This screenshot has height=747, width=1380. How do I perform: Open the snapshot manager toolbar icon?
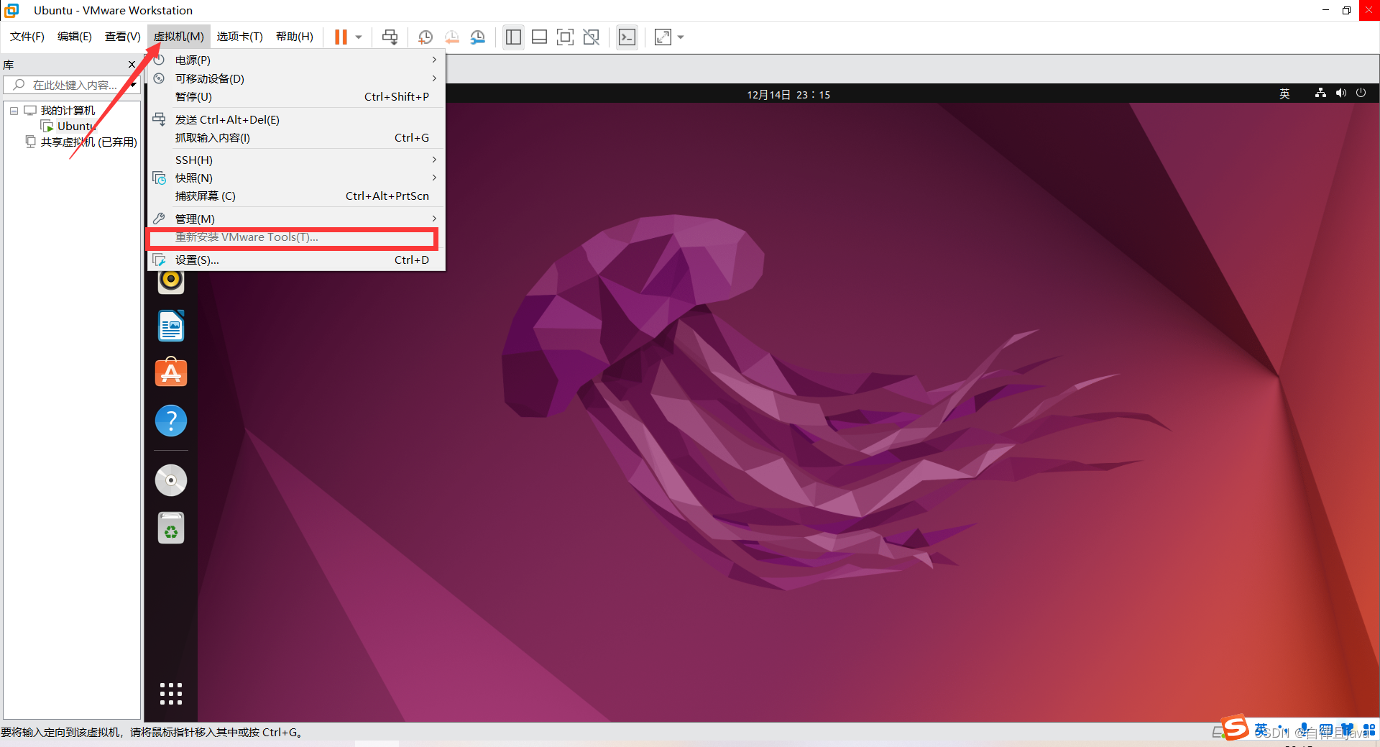pos(478,37)
